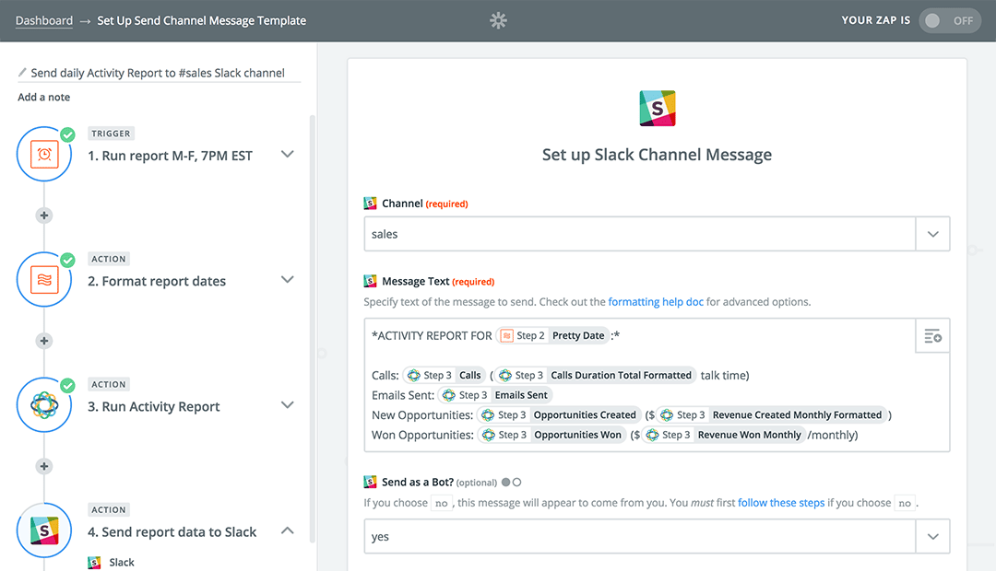Open the Channel dropdown arrow
The image size is (996, 571).
pos(932,234)
